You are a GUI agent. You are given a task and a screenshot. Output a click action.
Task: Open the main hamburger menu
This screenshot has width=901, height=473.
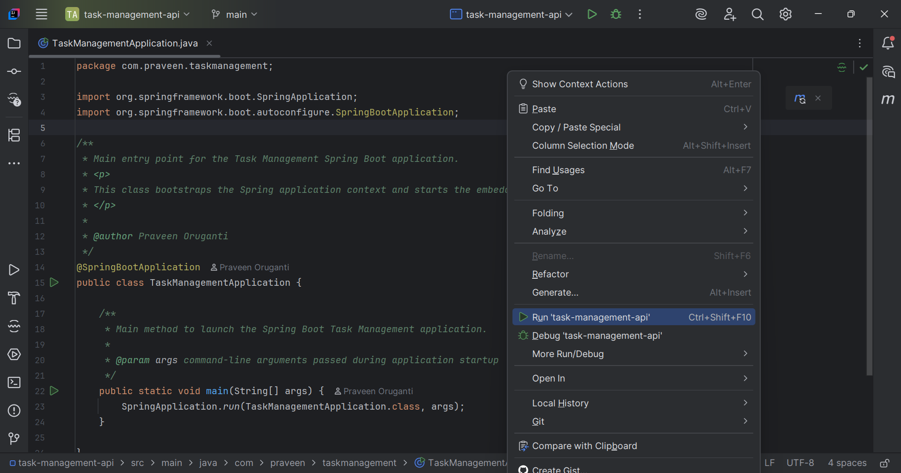tap(41, 14)
